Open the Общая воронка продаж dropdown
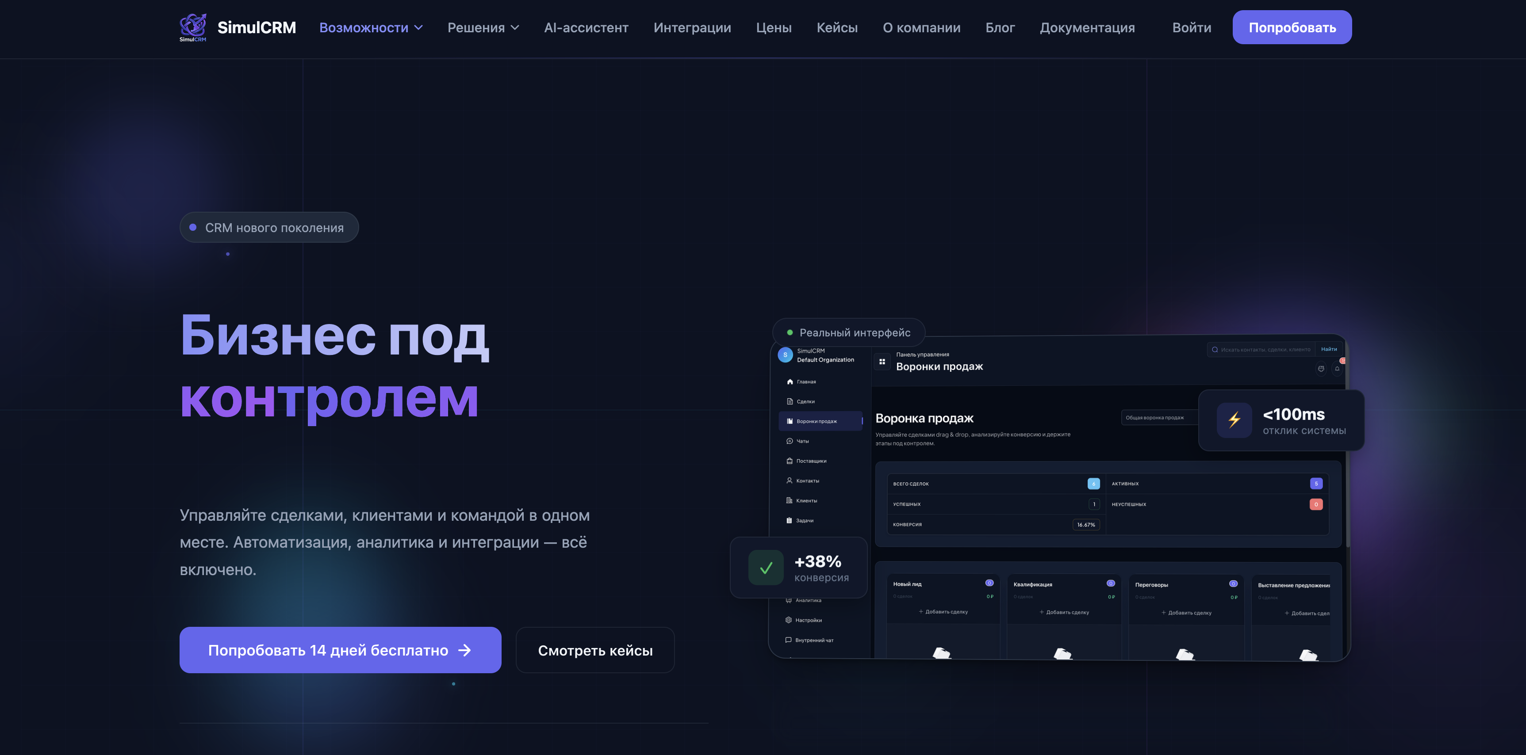Screen dimensions: 1526x755 [1159, 417]
